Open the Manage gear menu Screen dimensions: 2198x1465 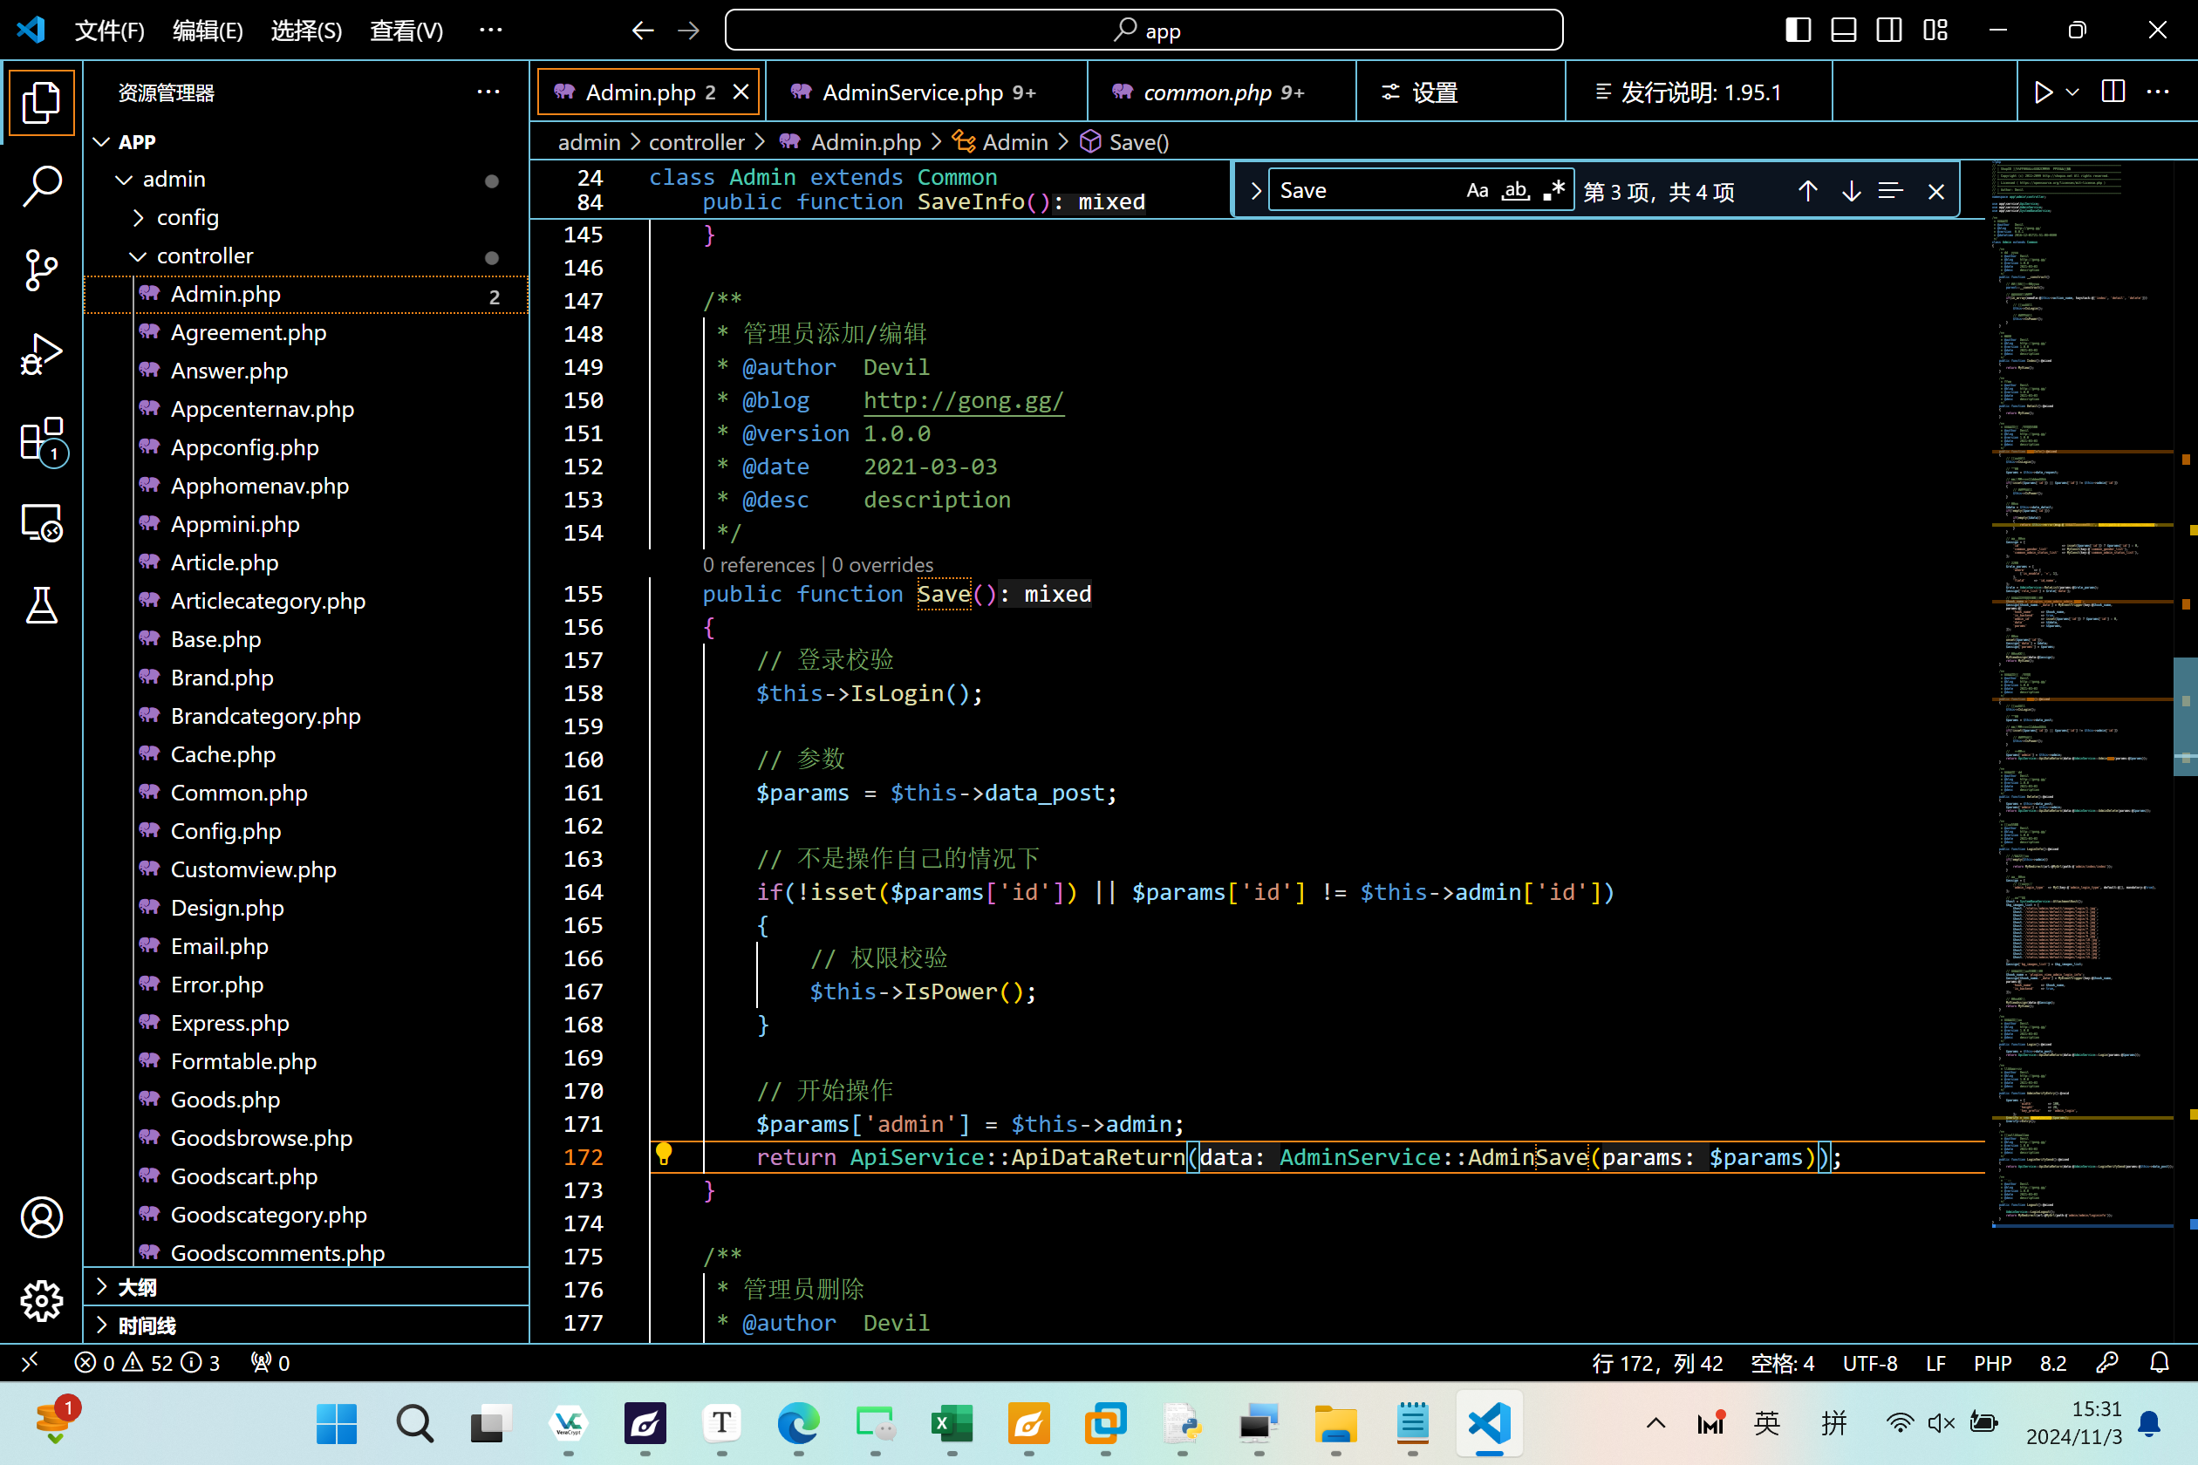[x=41, y=1300]
